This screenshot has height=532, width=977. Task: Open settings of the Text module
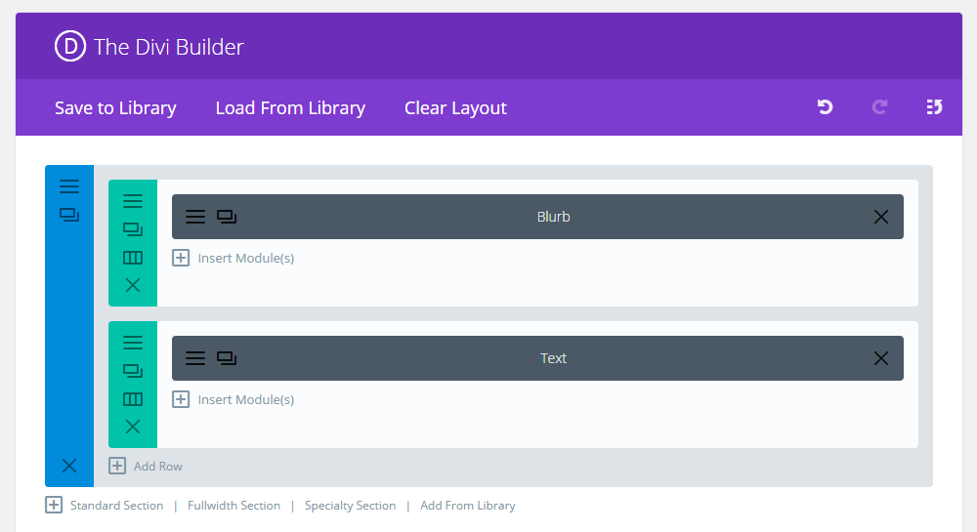195,358
